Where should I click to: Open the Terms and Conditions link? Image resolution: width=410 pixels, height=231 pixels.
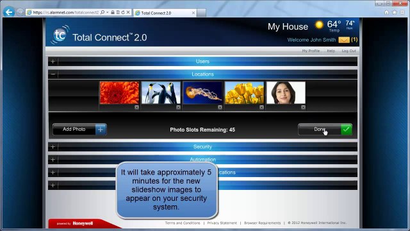coord(183,223)
